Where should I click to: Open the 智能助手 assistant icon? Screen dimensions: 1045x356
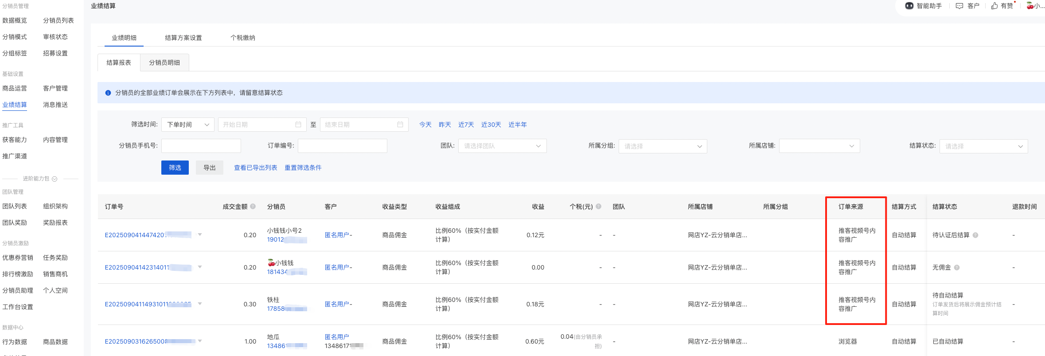pos(909,6)
